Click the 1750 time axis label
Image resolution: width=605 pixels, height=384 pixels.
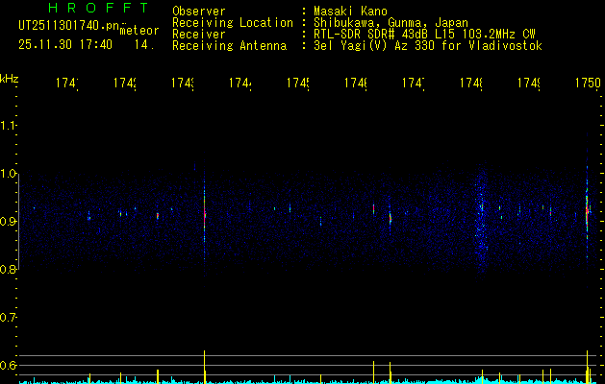point(588,83)
